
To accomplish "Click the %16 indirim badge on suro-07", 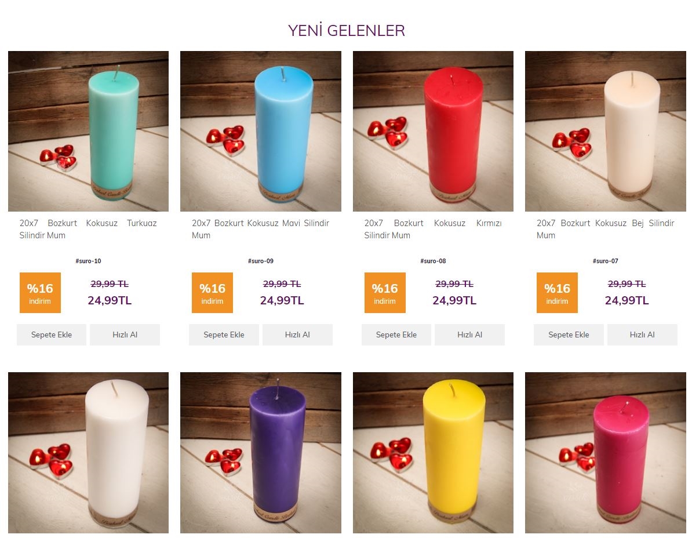I will 557,293.
